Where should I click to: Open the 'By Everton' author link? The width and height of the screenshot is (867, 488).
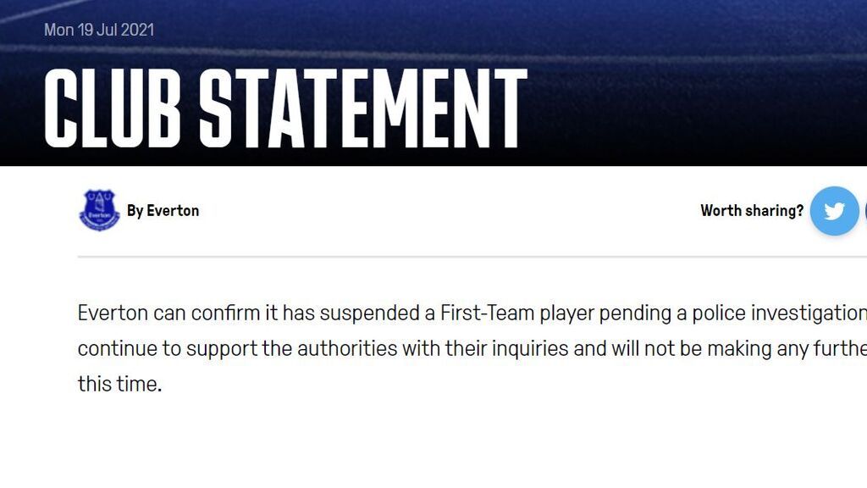click(x=163, y=211)
